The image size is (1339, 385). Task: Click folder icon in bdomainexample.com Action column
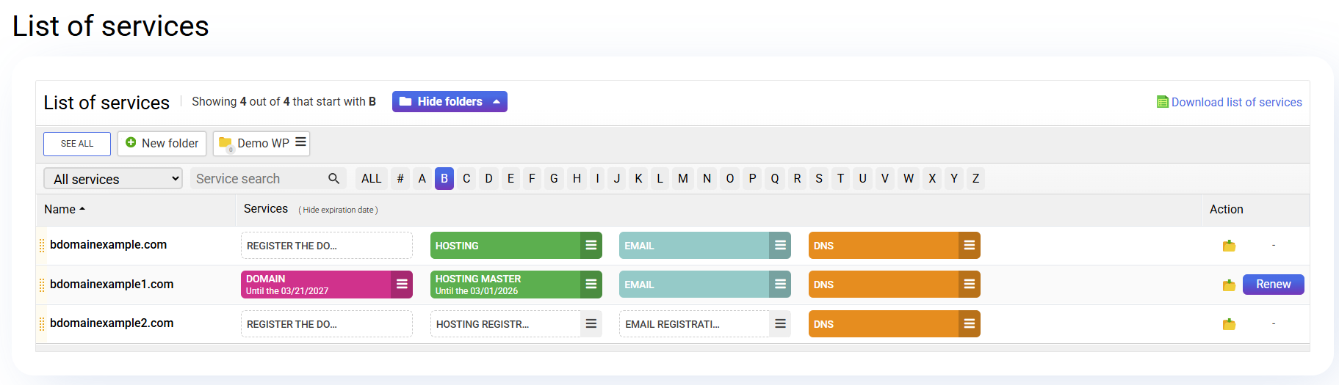click(1229, 246)
